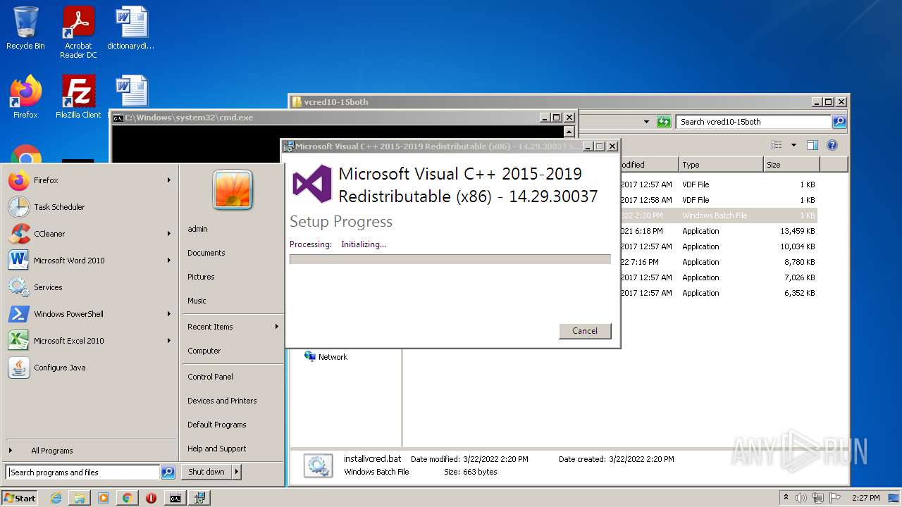Click the Shut down button
Image resolution: width=902 pixels, height=507 pixels.
pyautogui.click(x=206, y=472)
